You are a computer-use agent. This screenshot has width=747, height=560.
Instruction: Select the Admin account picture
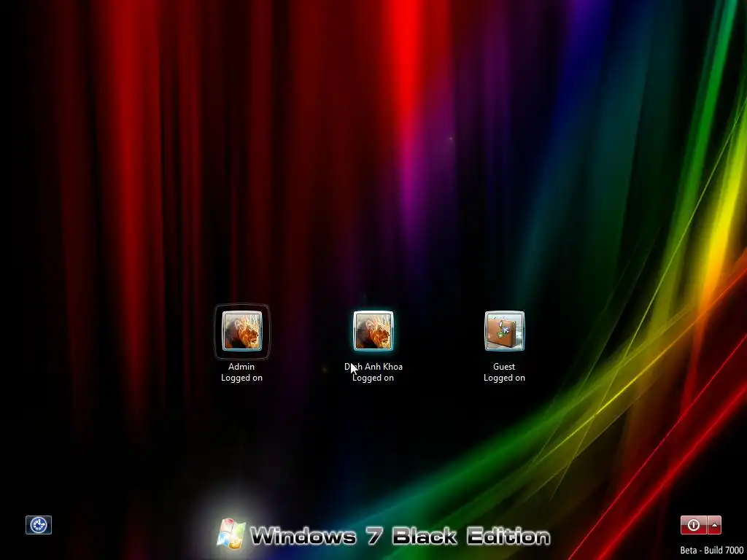pos(242,331)
